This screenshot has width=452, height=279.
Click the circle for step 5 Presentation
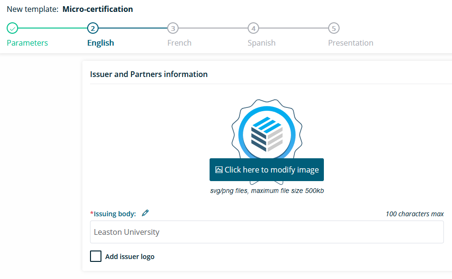pyautogui.click(x=334, y=28)
